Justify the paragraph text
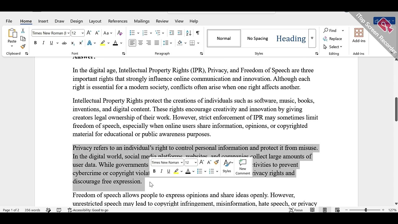The height and width of the screenshot is (224, 398). pos(157,43)
